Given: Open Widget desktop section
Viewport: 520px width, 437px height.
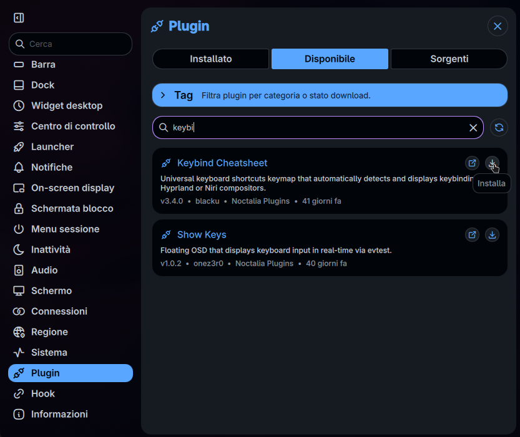Looking at the screenshot, I should (71, 105).
